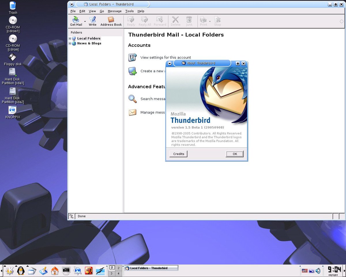Open the KDE K menu in the panel
The height and width of the screenshot is (277, 346).
pyautogui.click(x=10, y=271)
